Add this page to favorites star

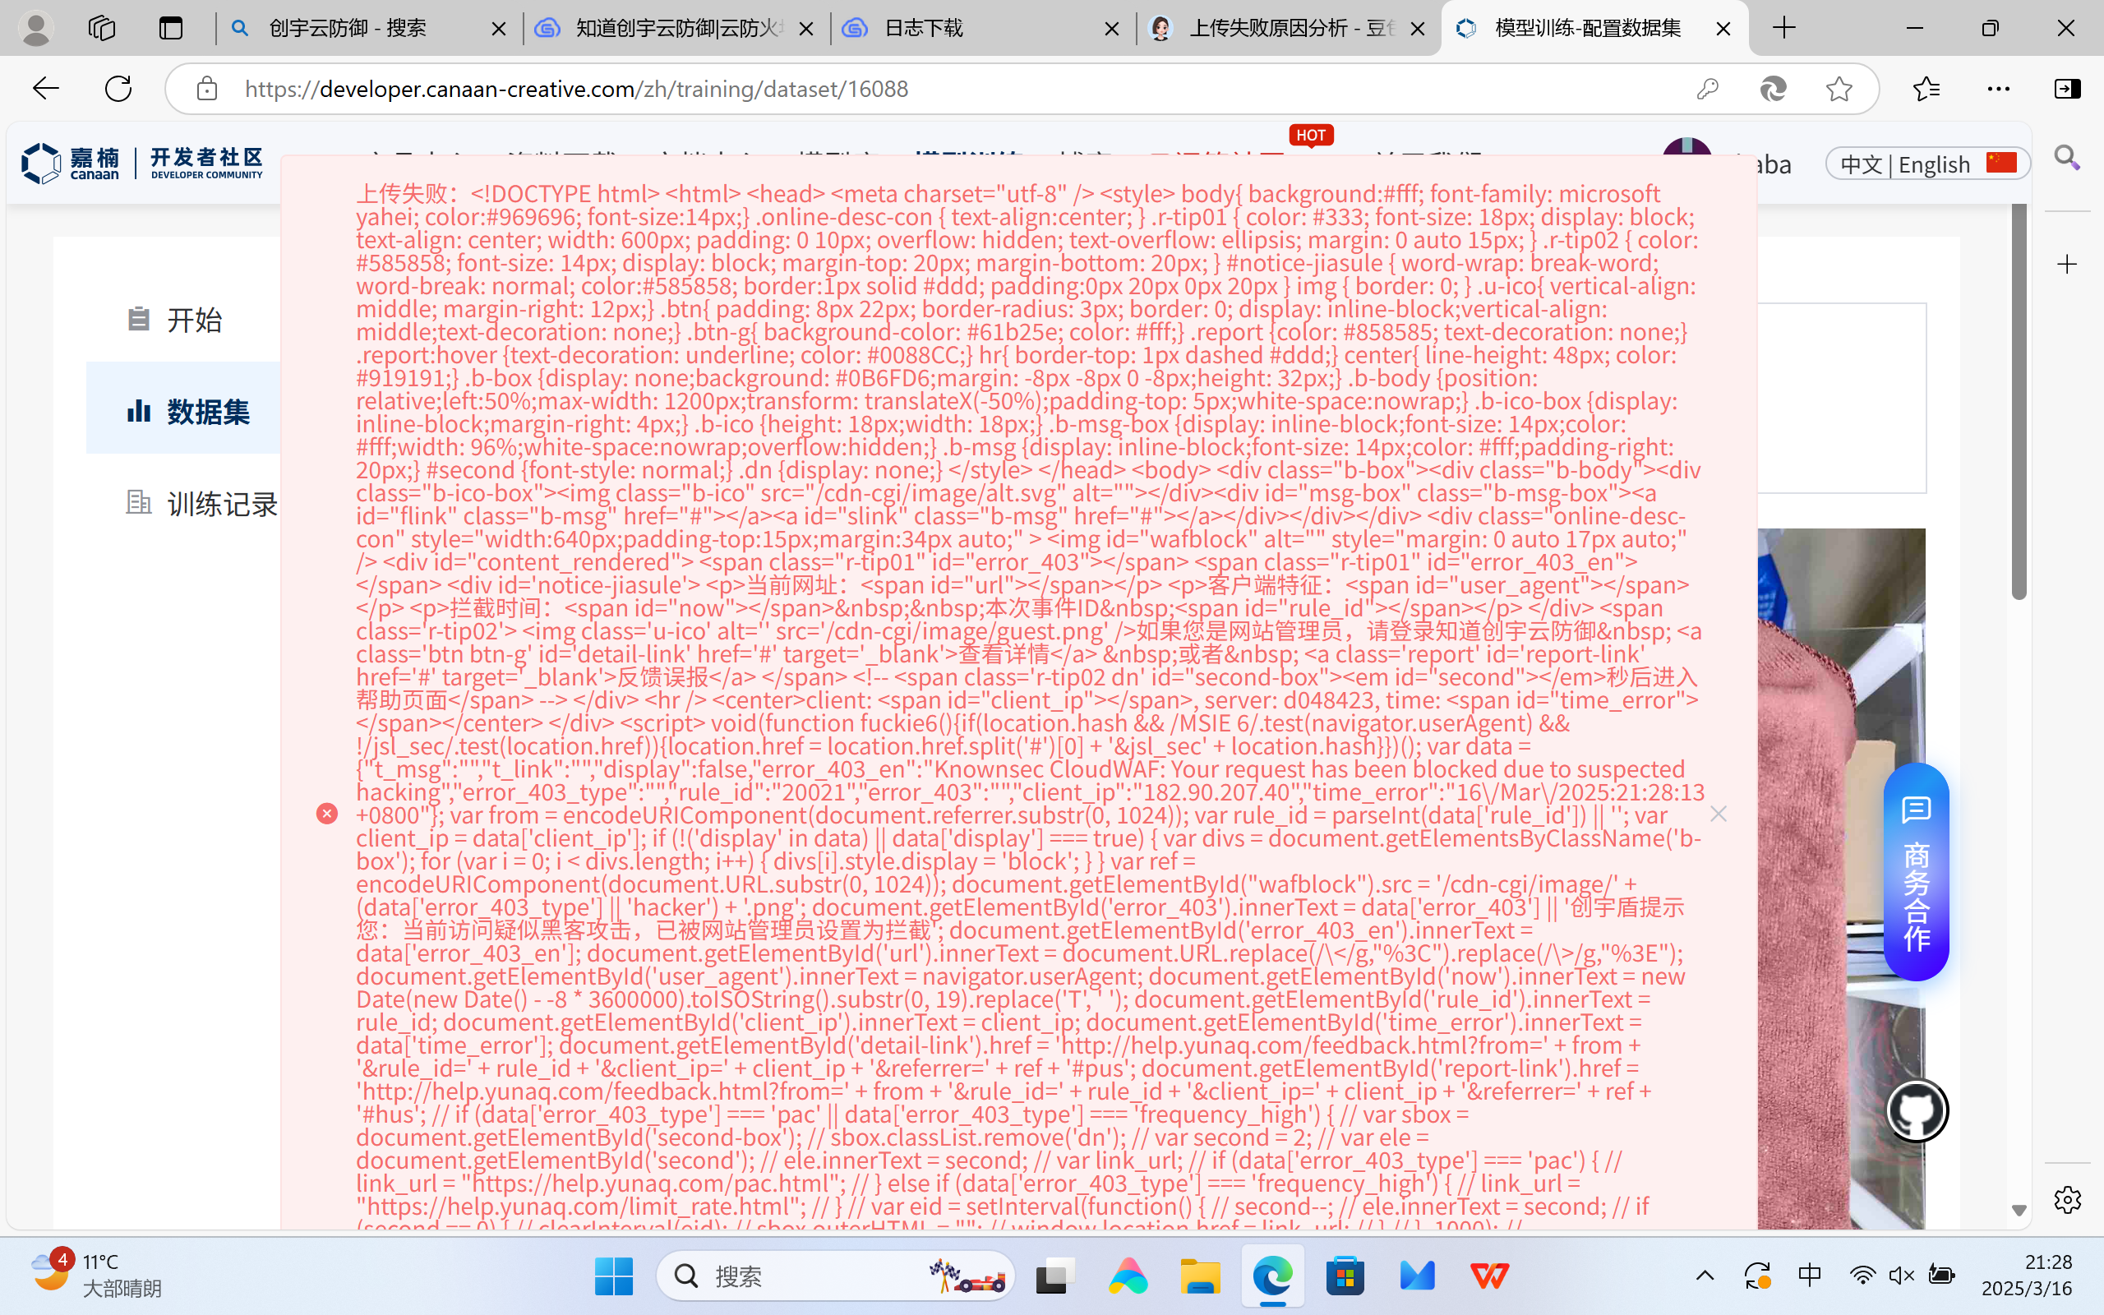(1839, 89)
